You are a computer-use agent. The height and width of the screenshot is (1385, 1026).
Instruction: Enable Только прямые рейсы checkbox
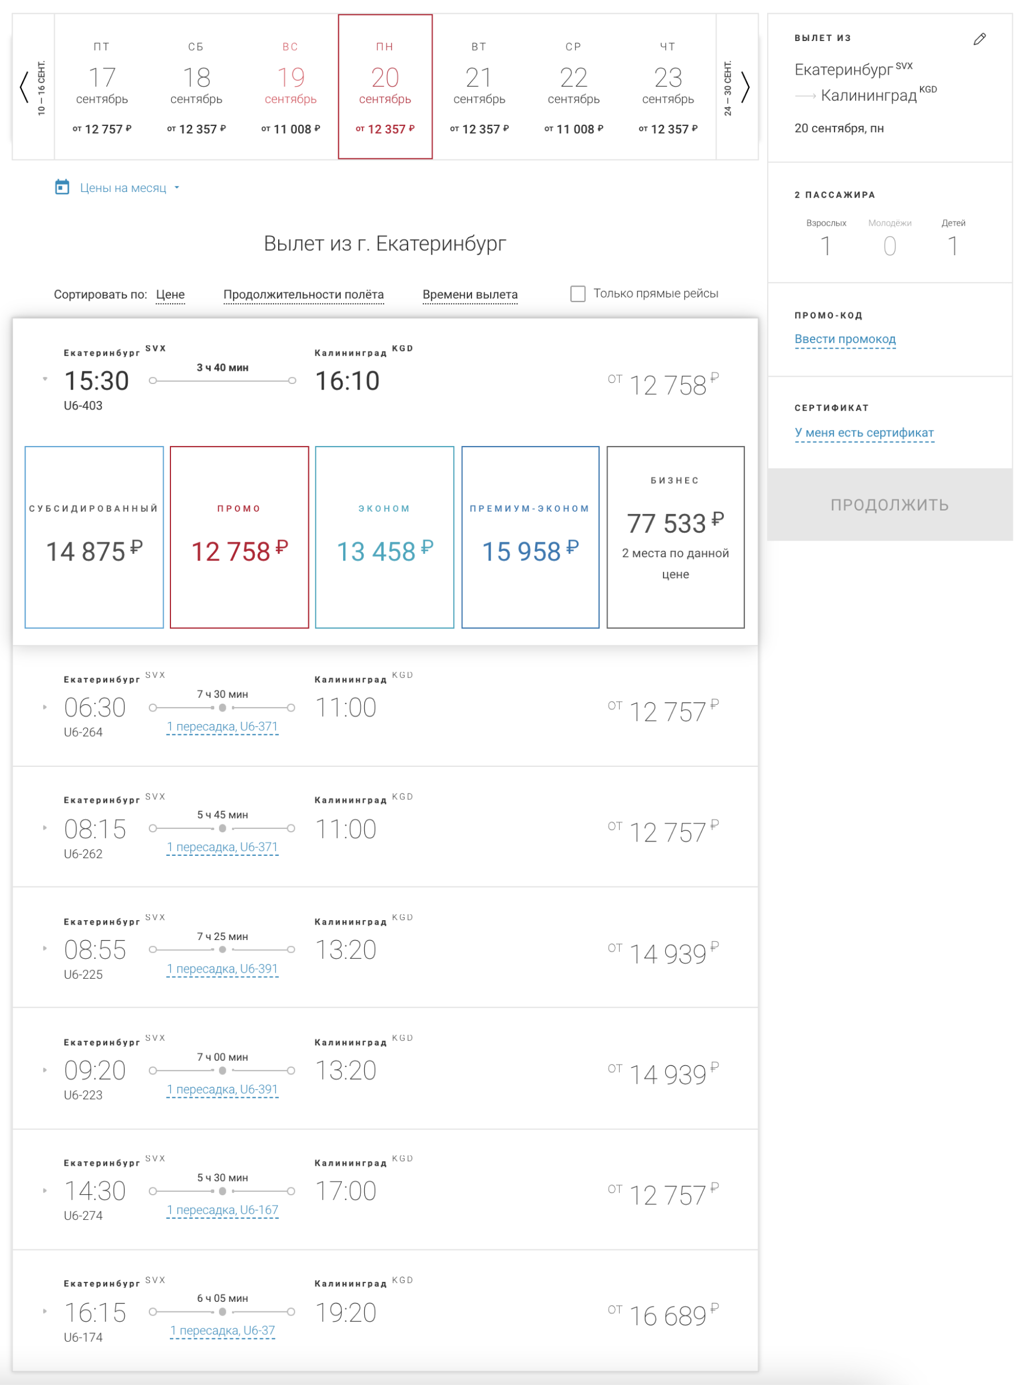pos(577,293)
